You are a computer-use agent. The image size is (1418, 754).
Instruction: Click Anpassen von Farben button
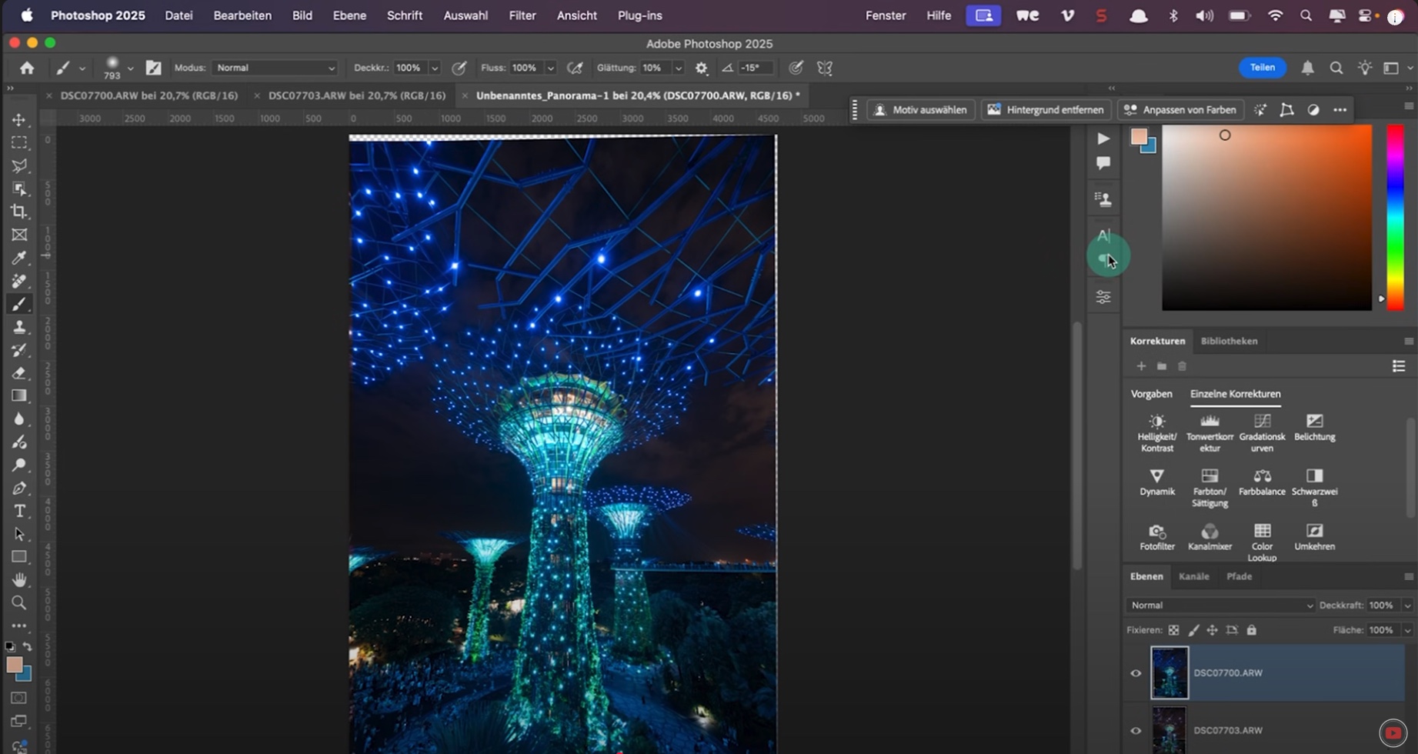[x=1180, y=110]
